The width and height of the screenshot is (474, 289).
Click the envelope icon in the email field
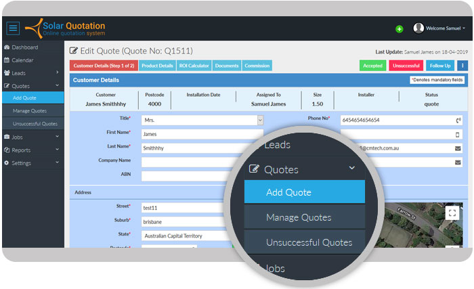(x=457, y=148)
